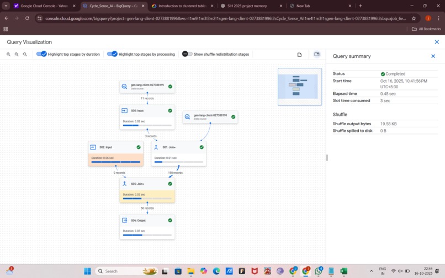Click the Elapsed time value 0.45 sec
The image size is (445, 278).
(388, 94)
